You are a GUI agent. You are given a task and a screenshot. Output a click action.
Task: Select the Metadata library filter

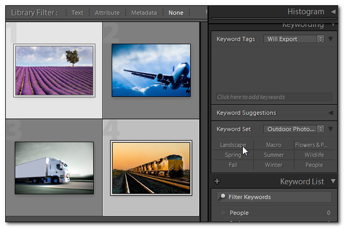coord(144,13)
